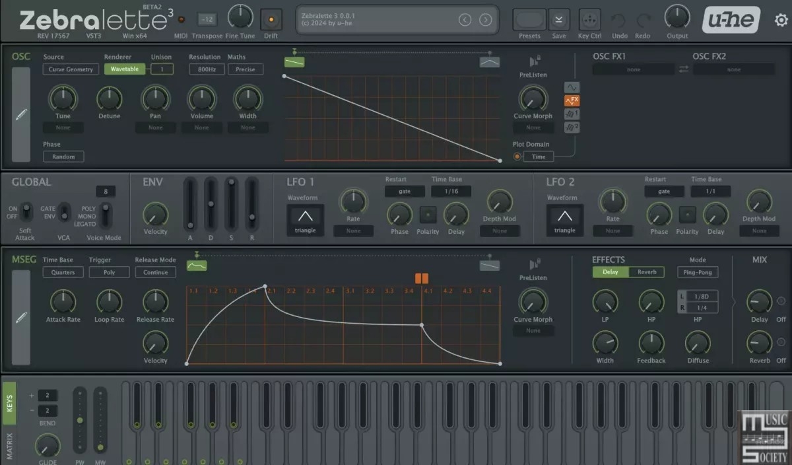This screenshot has height=465, width=792.
Task: Select the Plot Domain radio button
Action: click(x=517, y=157)
